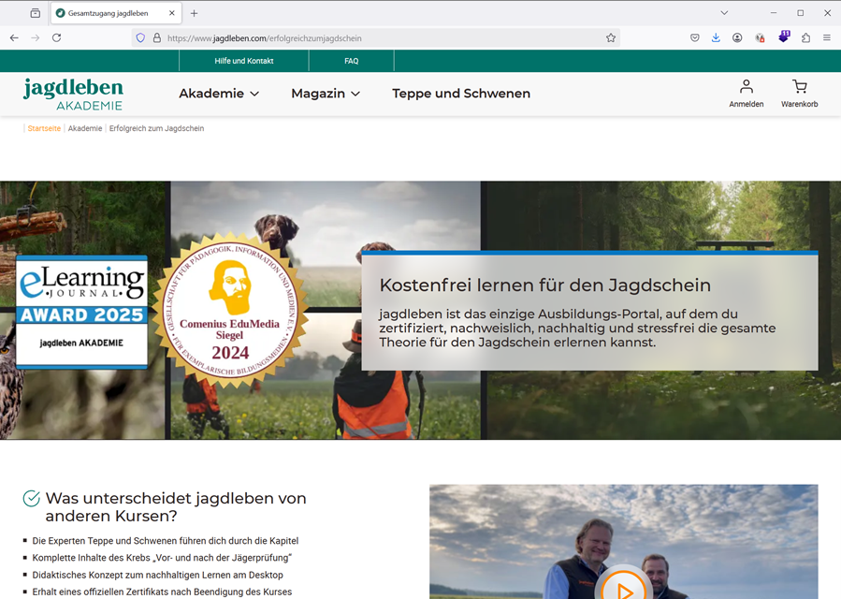Open Hilfe und Kontakt

point(243,60)
